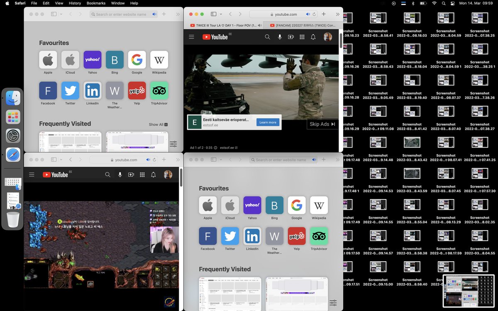The width and height of the screenshot is (498, 311).
Task: Open the battery status menu in the menu bar
Action: pos(423,3)
